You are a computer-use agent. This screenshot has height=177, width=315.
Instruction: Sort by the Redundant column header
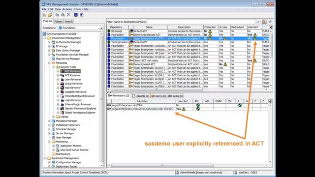tap(239, 27)
